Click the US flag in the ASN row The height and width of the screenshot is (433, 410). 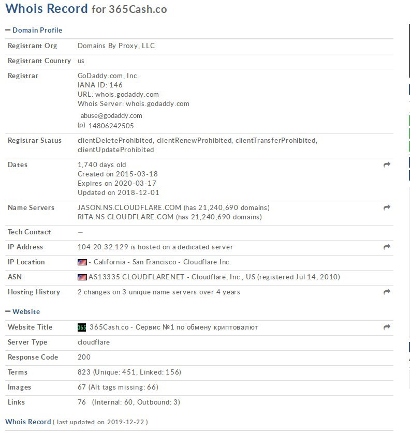82,277
